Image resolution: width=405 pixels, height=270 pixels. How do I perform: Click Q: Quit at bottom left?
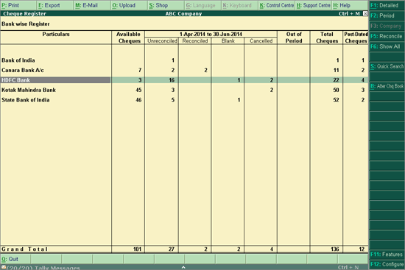(x=15, y=259)
